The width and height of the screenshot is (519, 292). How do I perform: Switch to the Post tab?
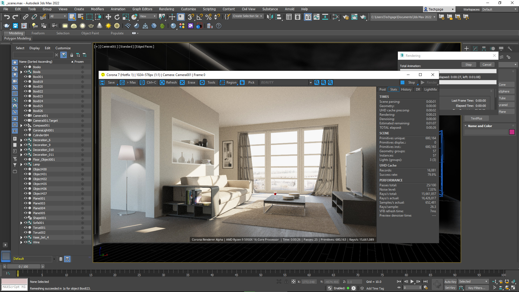click(x=382, y=89)
